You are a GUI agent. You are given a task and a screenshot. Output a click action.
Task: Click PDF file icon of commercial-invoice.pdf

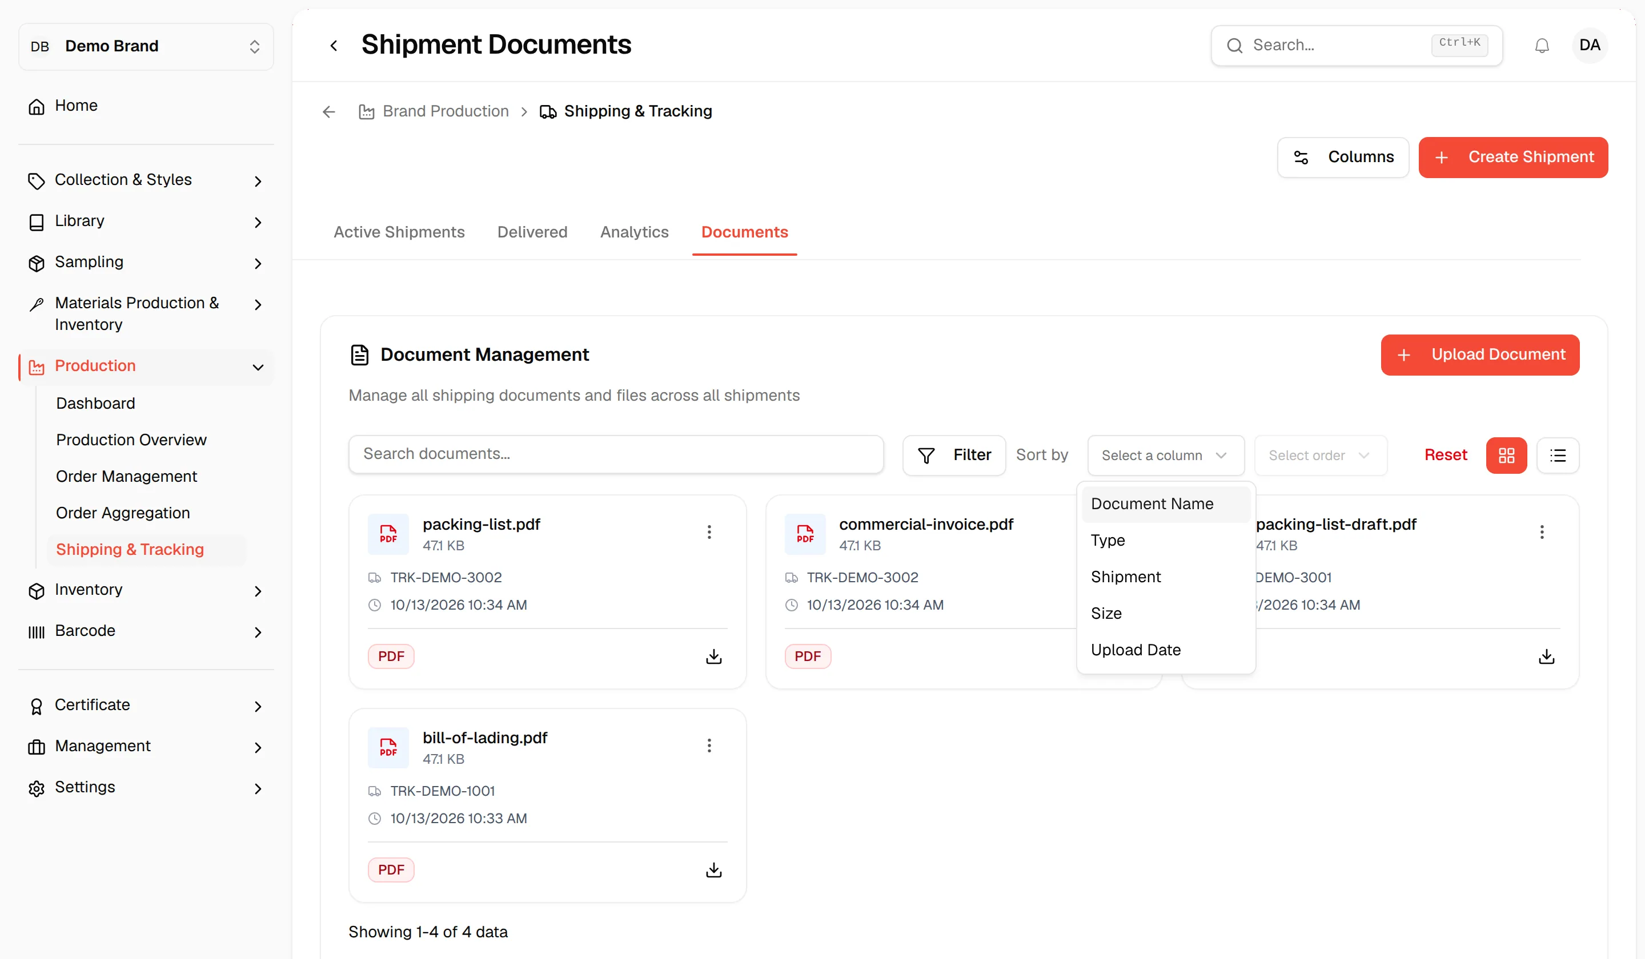[805, 534]
